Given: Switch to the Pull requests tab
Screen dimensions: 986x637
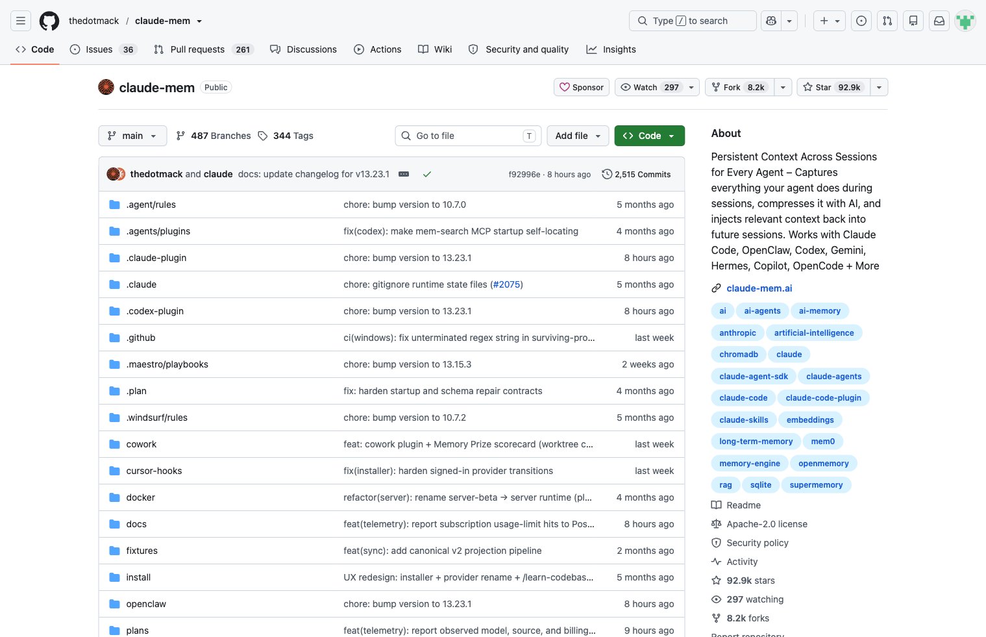Looking at the screenshot, I should tap(203, 49).
